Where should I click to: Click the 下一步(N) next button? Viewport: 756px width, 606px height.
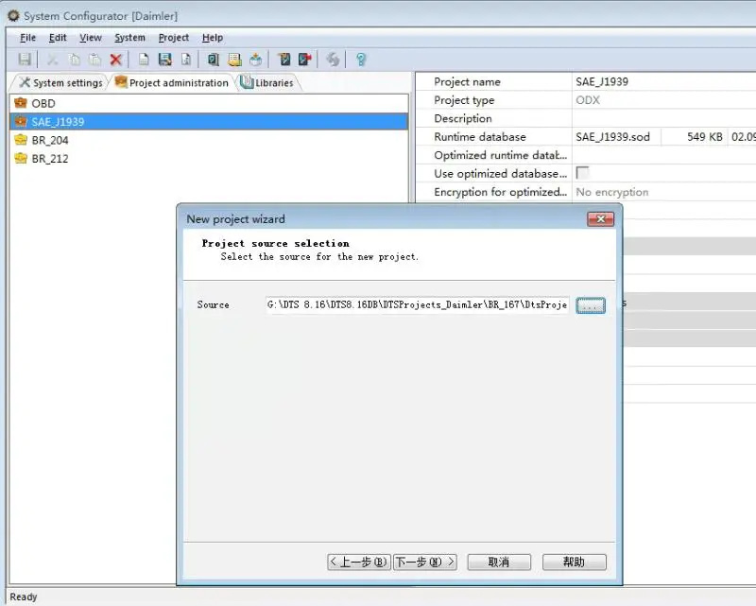point(424,562)
